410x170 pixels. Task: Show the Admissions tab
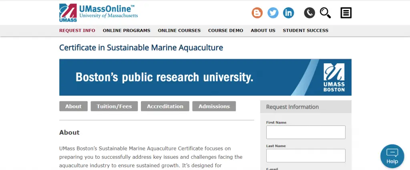[x=214, y=106]
